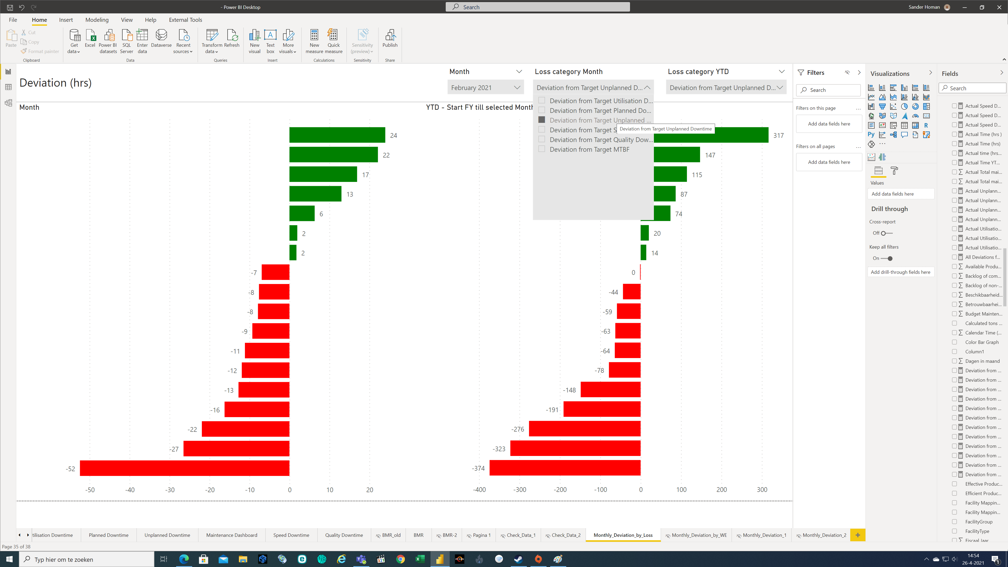Open Chrome from the Windows taskbar
Screen dimensions: 1008x567
click(400, 559)
